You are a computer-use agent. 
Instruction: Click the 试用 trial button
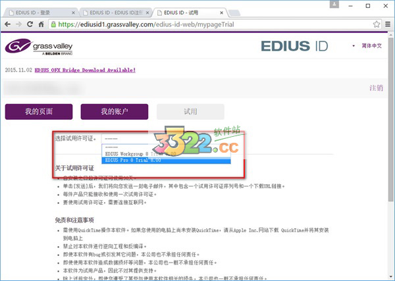[x=190, y=111]
